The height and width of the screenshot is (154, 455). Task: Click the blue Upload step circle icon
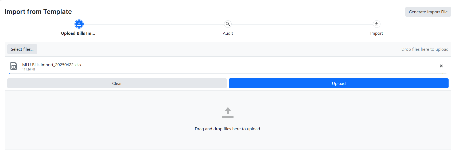click(x=79, y=24)
